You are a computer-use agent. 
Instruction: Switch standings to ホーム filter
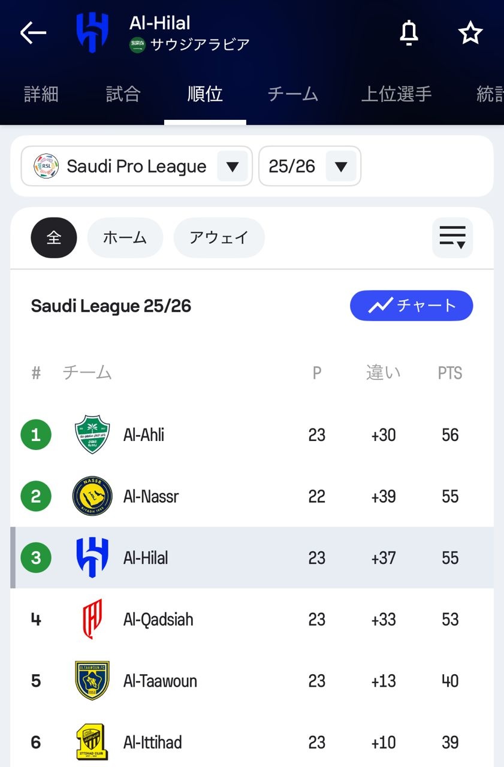pos(125,237)
